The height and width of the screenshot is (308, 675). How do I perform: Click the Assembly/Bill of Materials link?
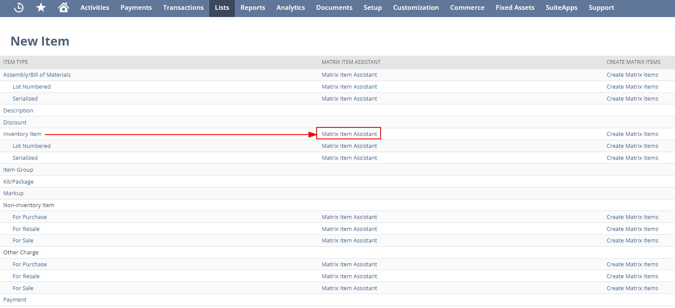[37, 75]
